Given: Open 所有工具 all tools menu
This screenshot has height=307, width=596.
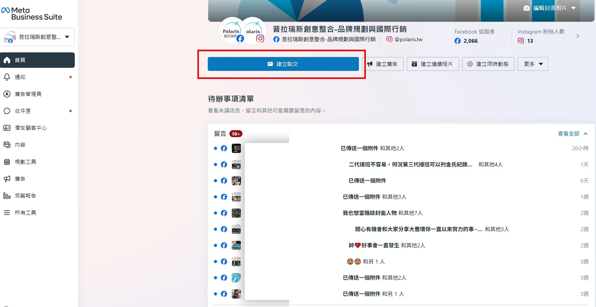Looking at the screenshot, I should (37, 213).
